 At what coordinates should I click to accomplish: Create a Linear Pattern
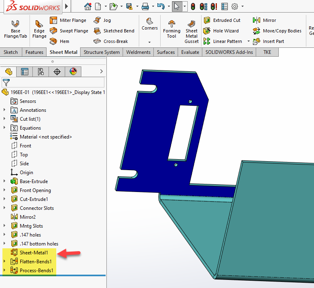pos(223,41)
